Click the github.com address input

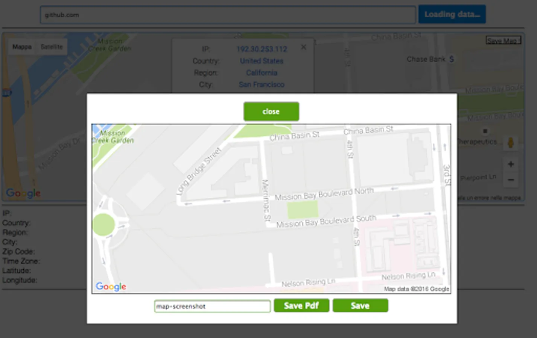tap(228, 15)
